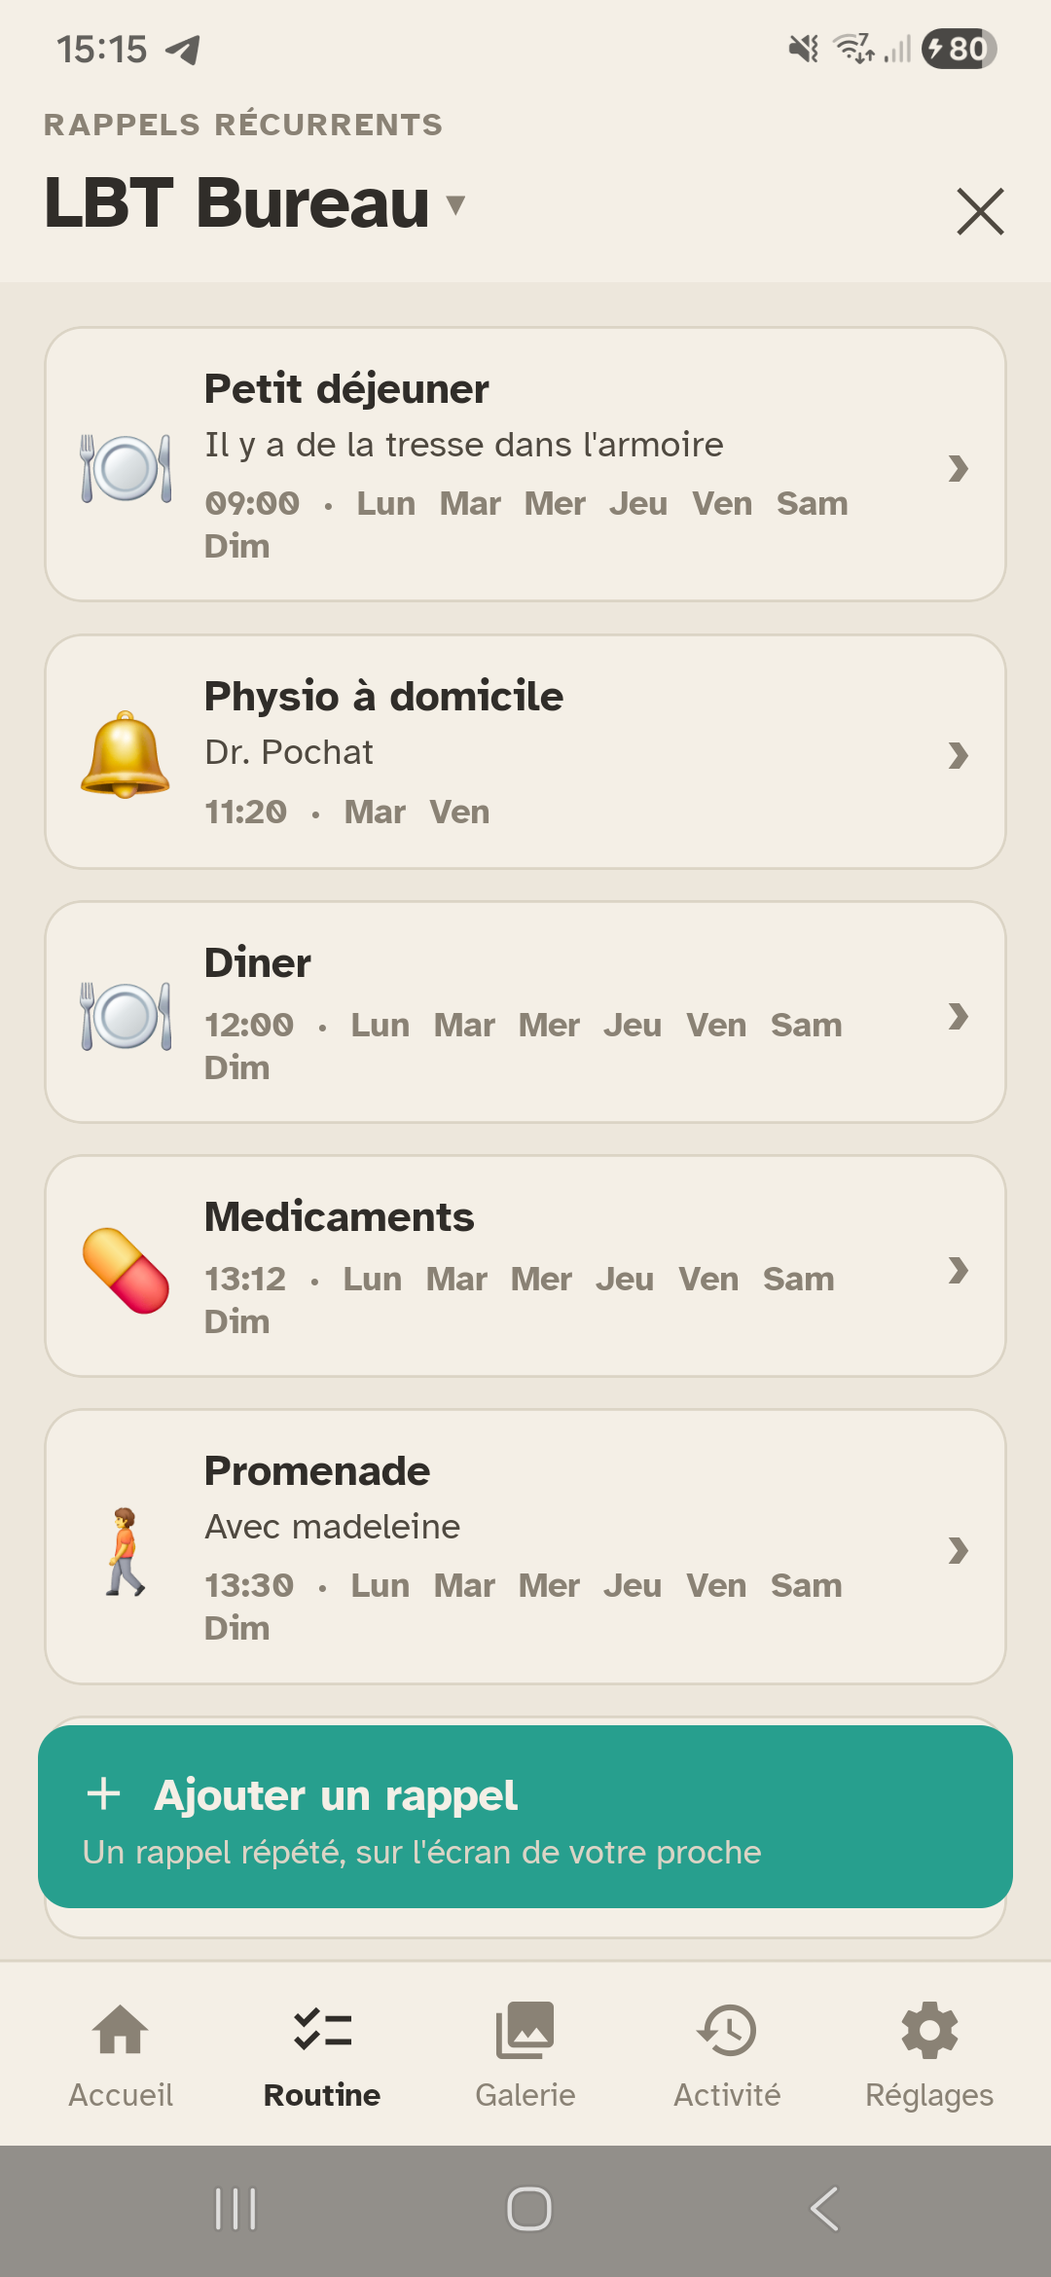Screen dimensions: 1051x2277
Task: Open the Accueil home tab
Action: 121,2055
